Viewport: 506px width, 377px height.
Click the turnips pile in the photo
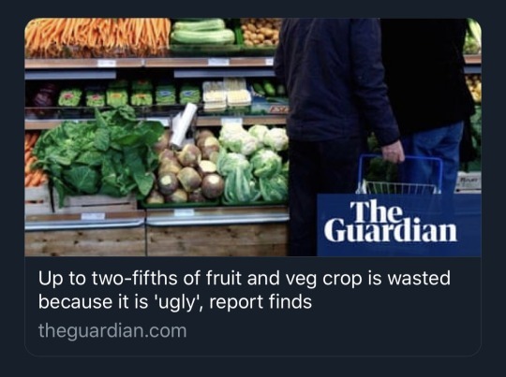pyautogui.click(x=187, y=168)
